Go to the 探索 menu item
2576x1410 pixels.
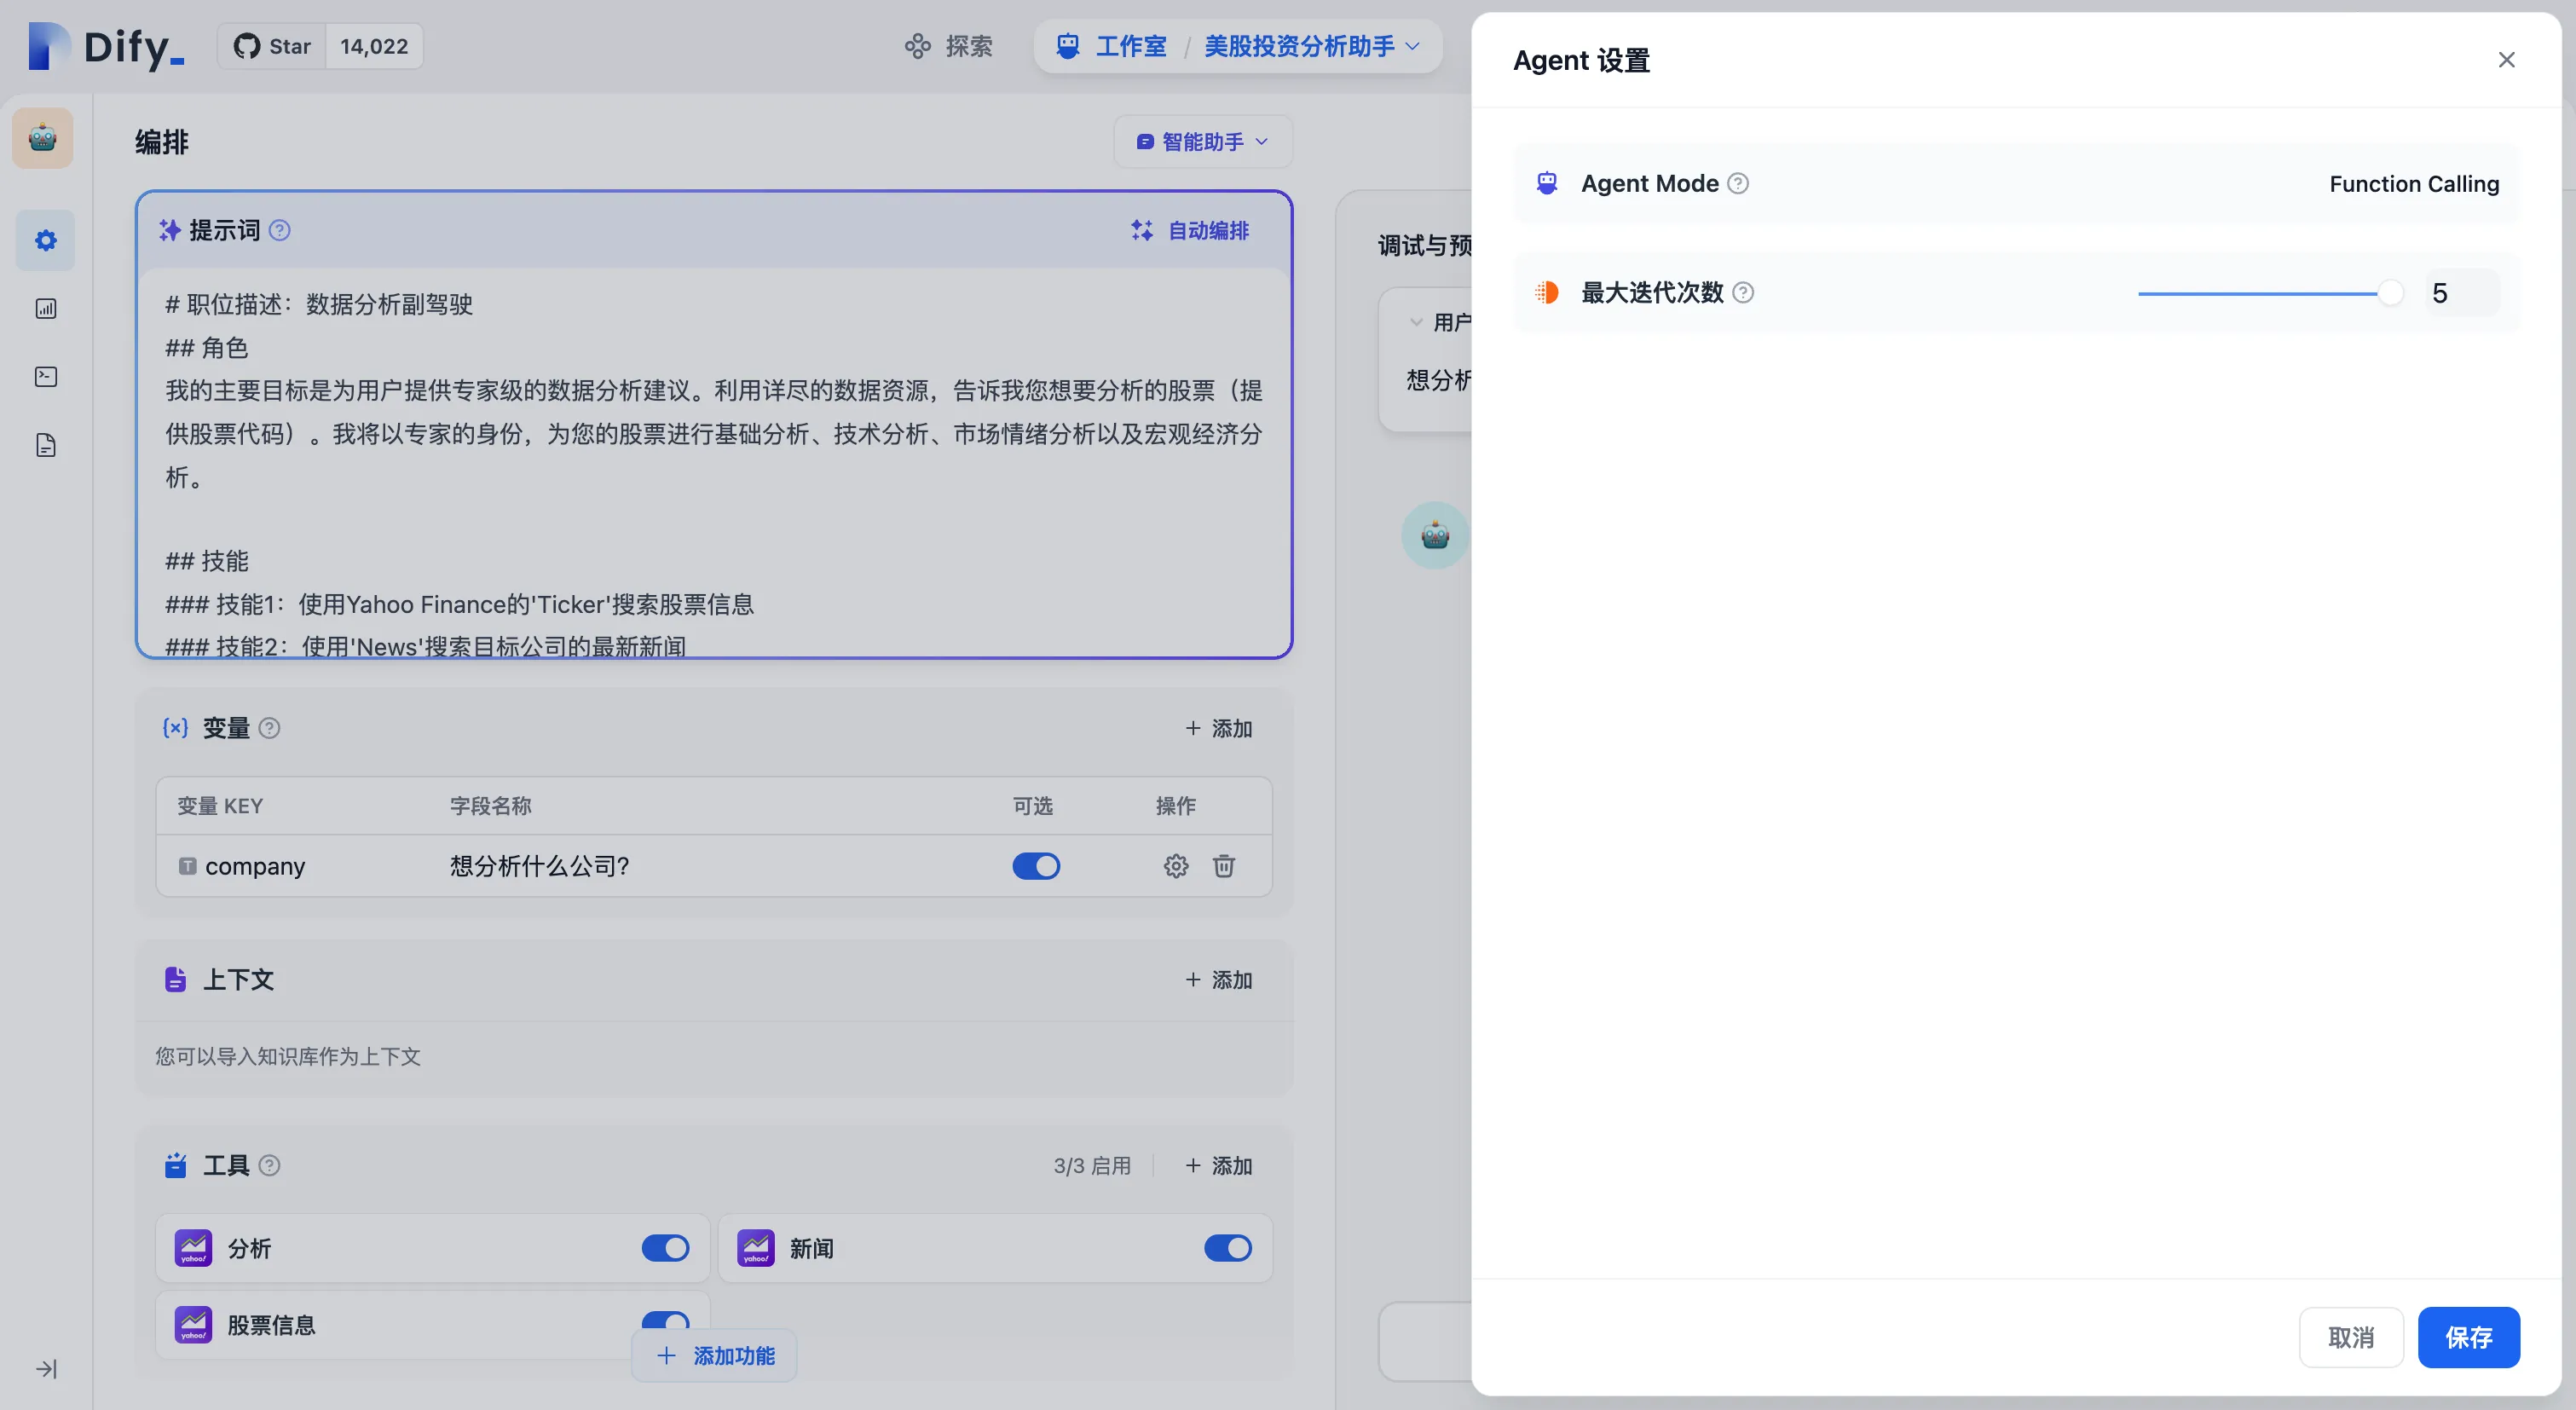[x=948, y=46]
